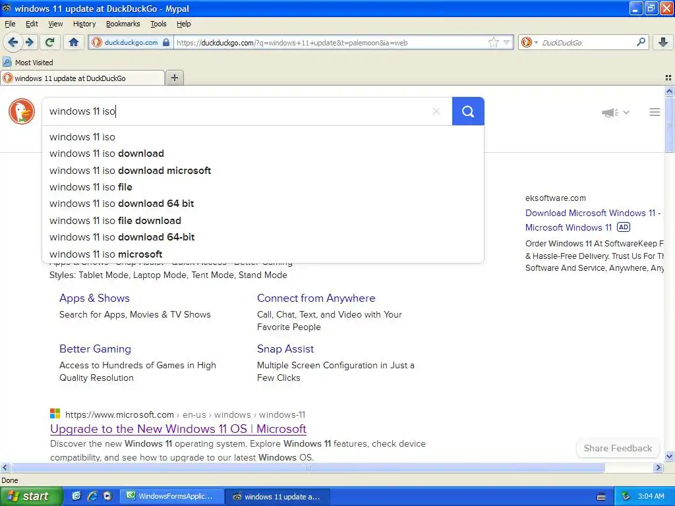Open the Bookmarks menu
The image size is (675, 506).
pos(123,24)
